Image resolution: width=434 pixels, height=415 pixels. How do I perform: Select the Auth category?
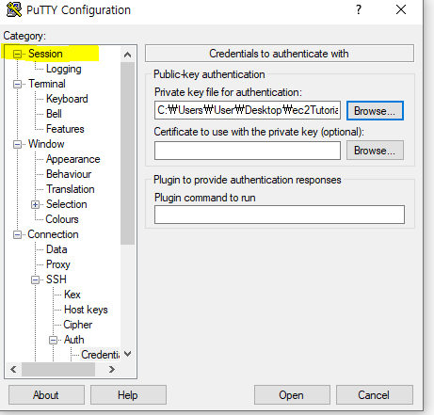[x=74, y=340]
